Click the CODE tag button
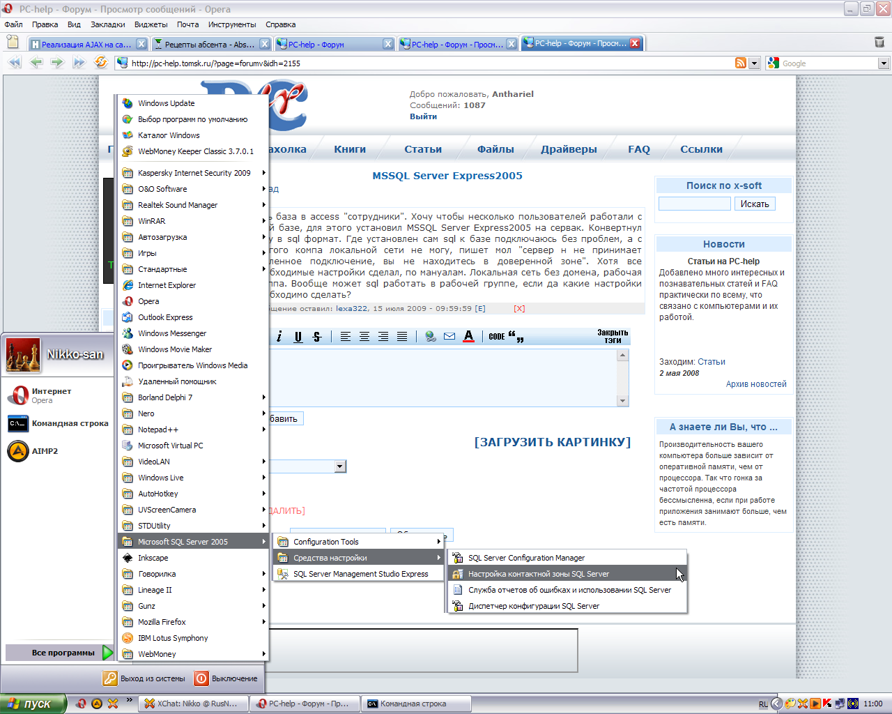892x714 pixels. coord(497,337)
